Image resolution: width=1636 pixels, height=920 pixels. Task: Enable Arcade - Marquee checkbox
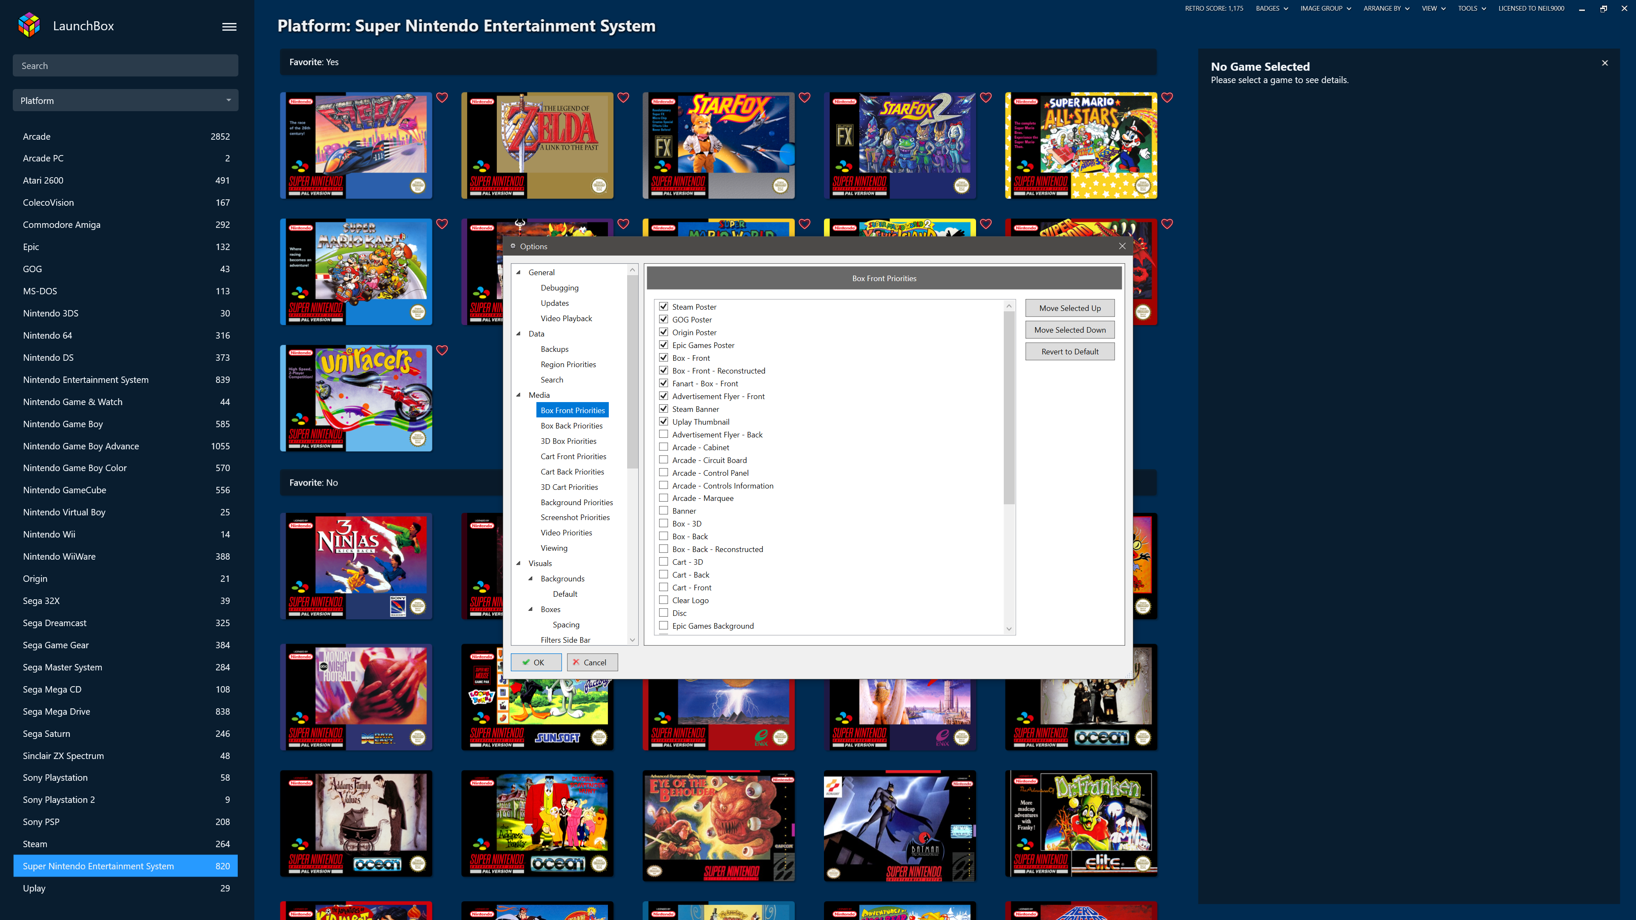[663, 498]
